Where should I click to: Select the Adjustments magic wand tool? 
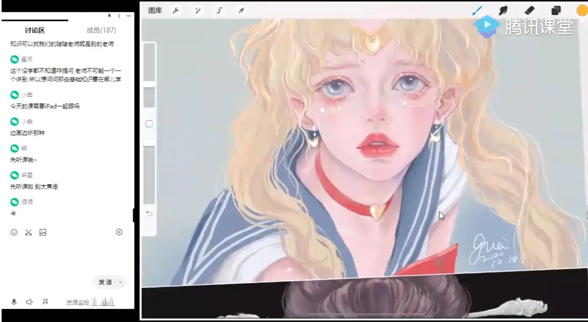[x=197, y=9]
